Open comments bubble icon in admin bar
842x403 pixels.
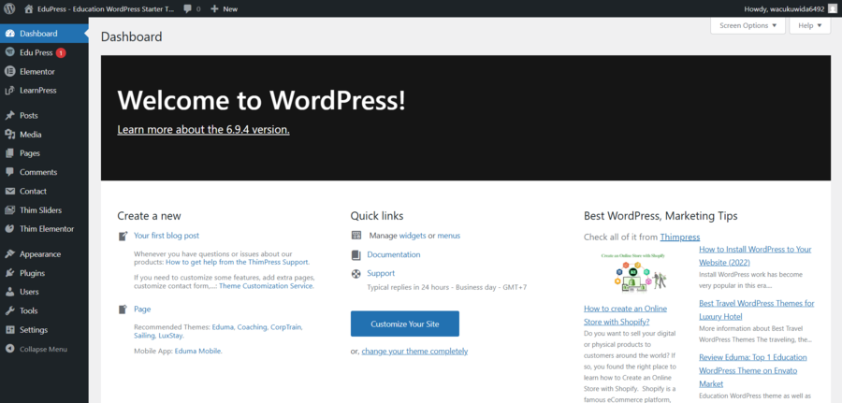pyautogui.click(x=187, y=8)
